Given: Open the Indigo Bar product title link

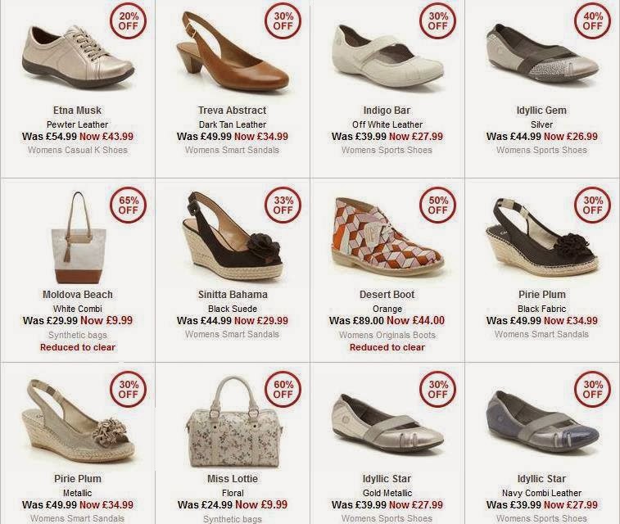Looking at the screenshot, I should [x=387, y=111].
